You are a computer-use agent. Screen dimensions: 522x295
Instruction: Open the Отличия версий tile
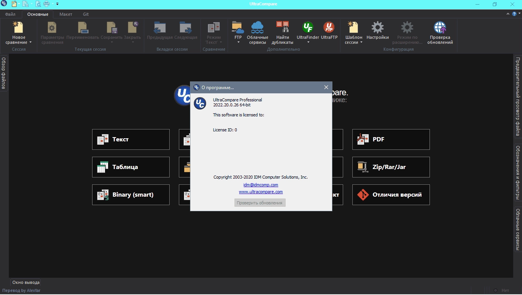point(391,195)
